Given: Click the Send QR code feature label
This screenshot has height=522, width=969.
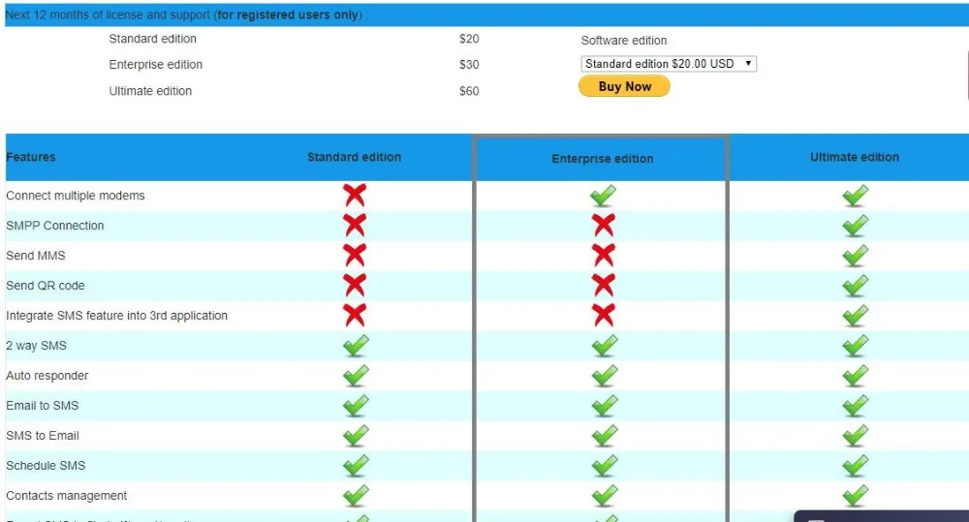Looking at the screenshot, I should 46,286.
